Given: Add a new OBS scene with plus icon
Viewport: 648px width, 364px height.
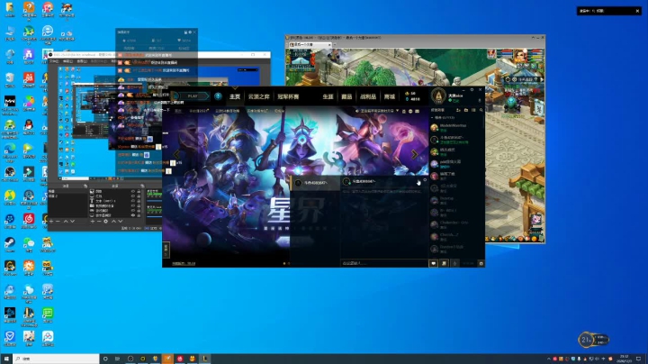Looking at the screenshot, I should coord(51,222).
